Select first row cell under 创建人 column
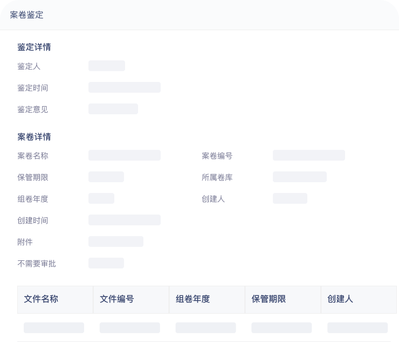 coord(357,328)
